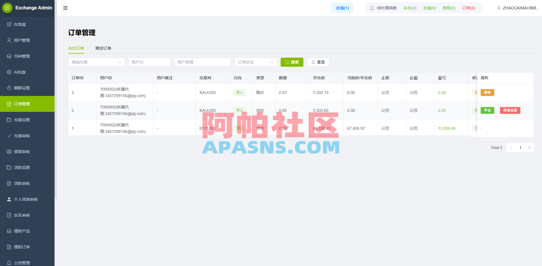Go to next page arrow in pagination
The height and width of the screenshot is (266, 542).
530,148
